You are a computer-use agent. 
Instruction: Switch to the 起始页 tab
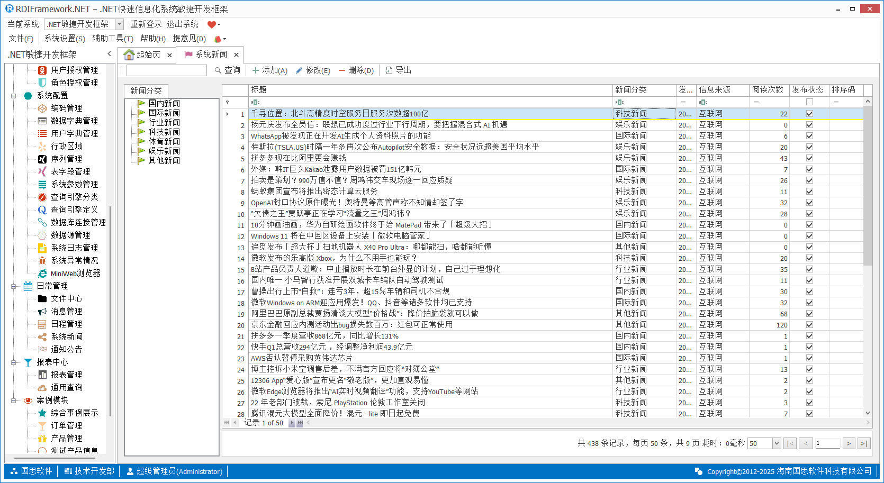point(143,54)
